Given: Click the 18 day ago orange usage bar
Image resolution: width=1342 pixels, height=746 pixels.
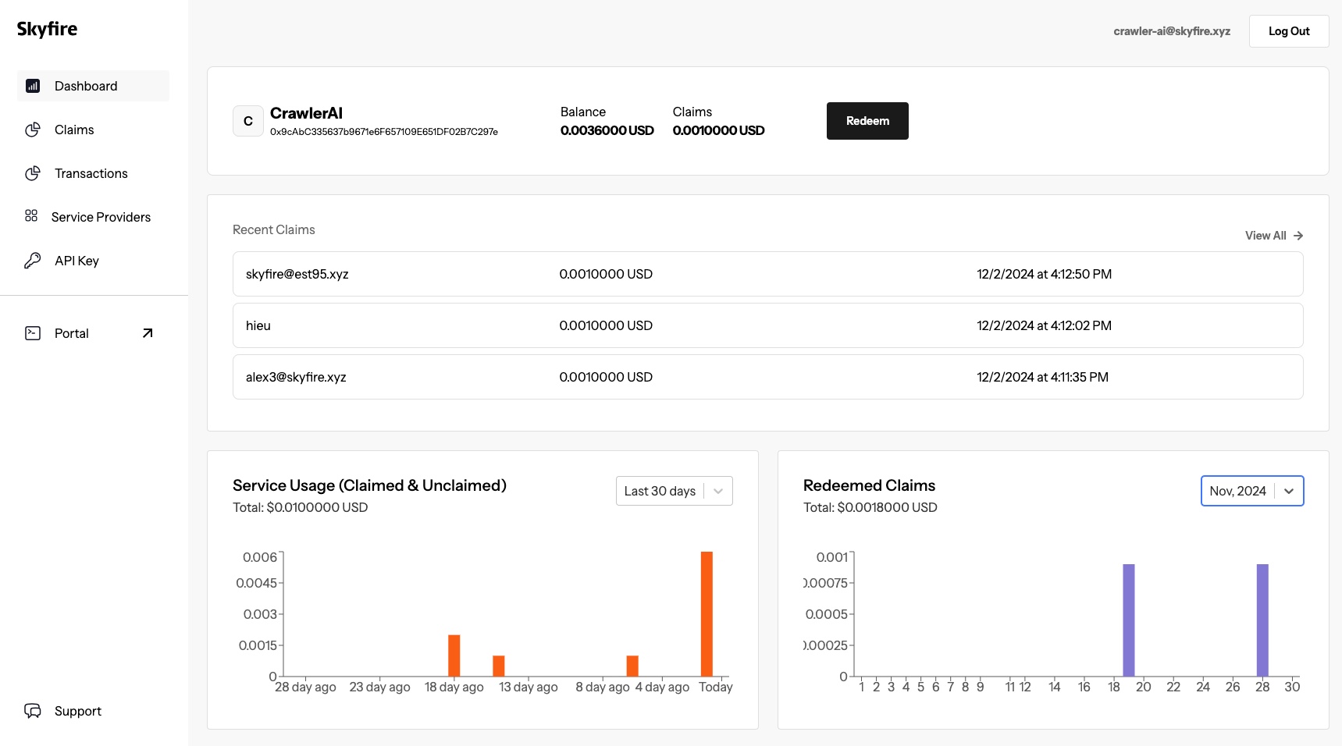Looking at the screenshot, I should [454, 655].
